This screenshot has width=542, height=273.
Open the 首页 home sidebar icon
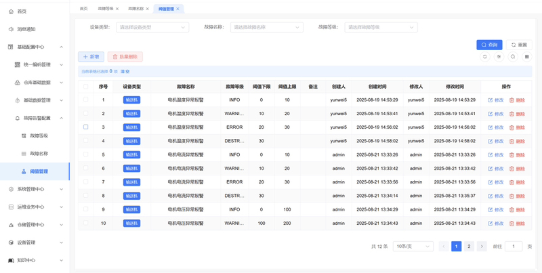(x=11, y=12)
